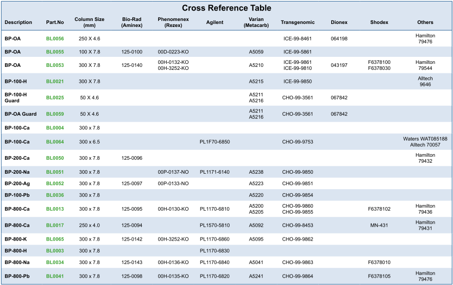Open part number link BL0052

(x=55, y=184)
